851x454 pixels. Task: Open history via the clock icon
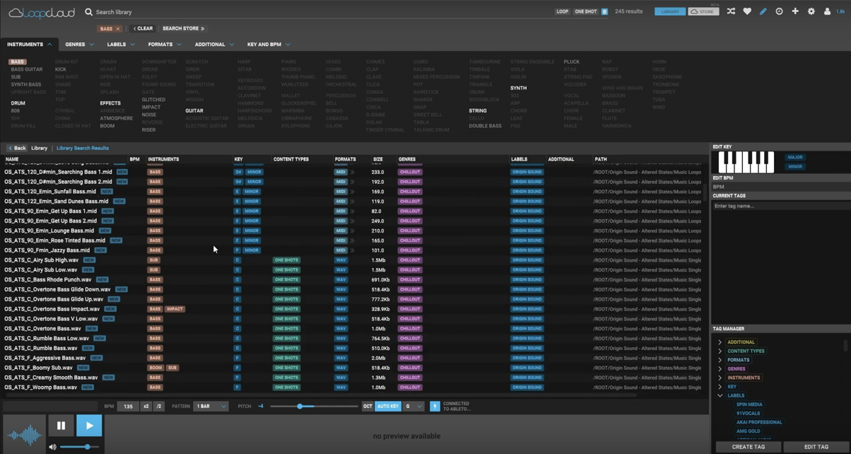point(779,11)
